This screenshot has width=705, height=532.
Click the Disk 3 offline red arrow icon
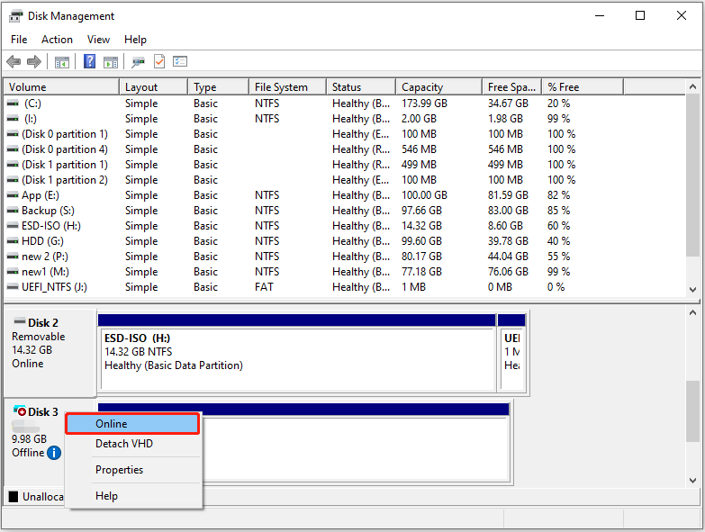[x=19, y=410]
